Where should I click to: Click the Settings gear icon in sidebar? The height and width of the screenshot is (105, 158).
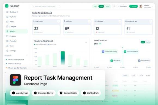[x=7, y=51]
